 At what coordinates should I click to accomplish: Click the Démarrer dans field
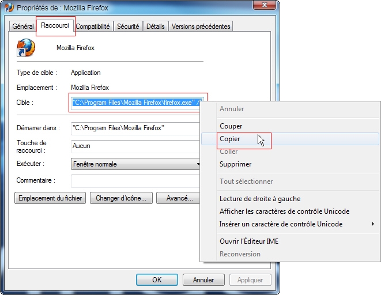135,128
